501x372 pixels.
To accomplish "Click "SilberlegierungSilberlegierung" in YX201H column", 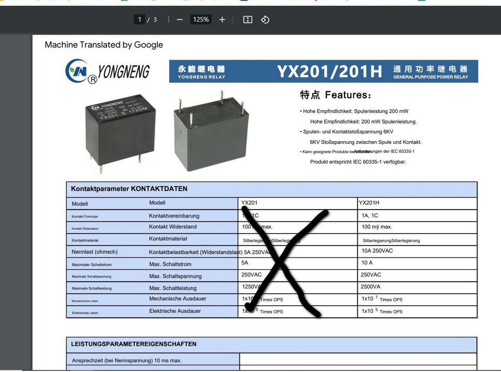I will 391,241.
